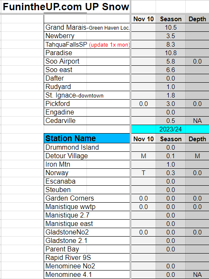Click the GladstoneNo2 station cell

click(x=87, y=232)
